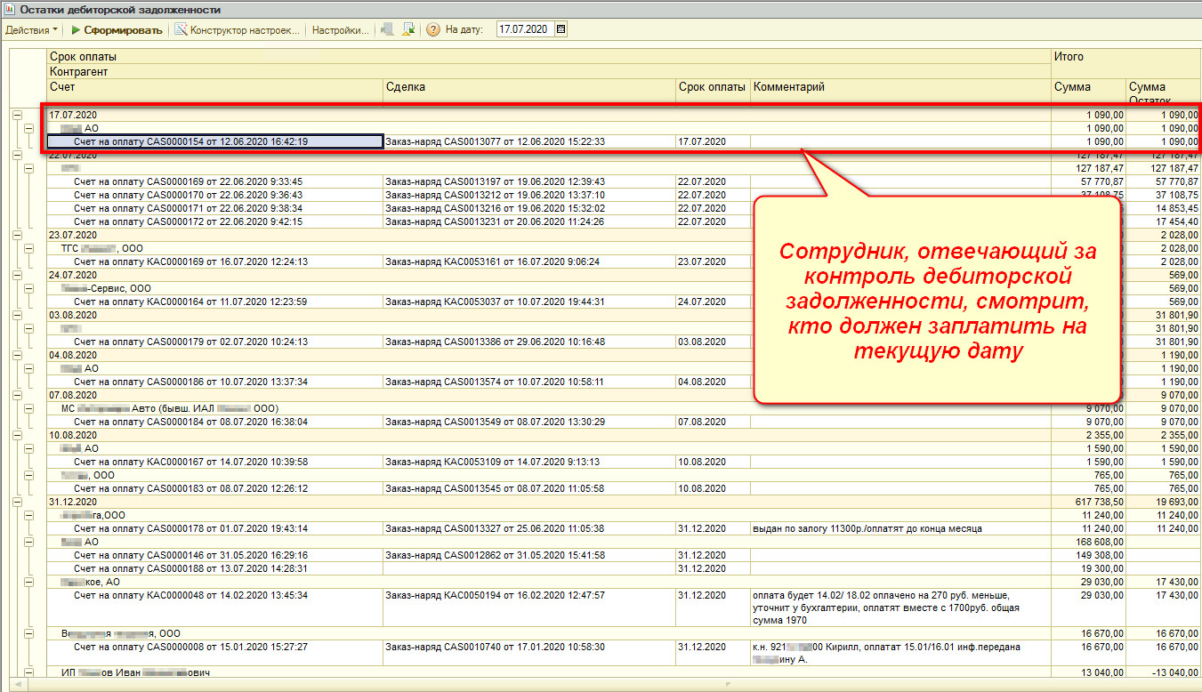Viewport: 1202px width, 692px height.
Task: Click the Счет column header
Action: [x=215, y=93]
